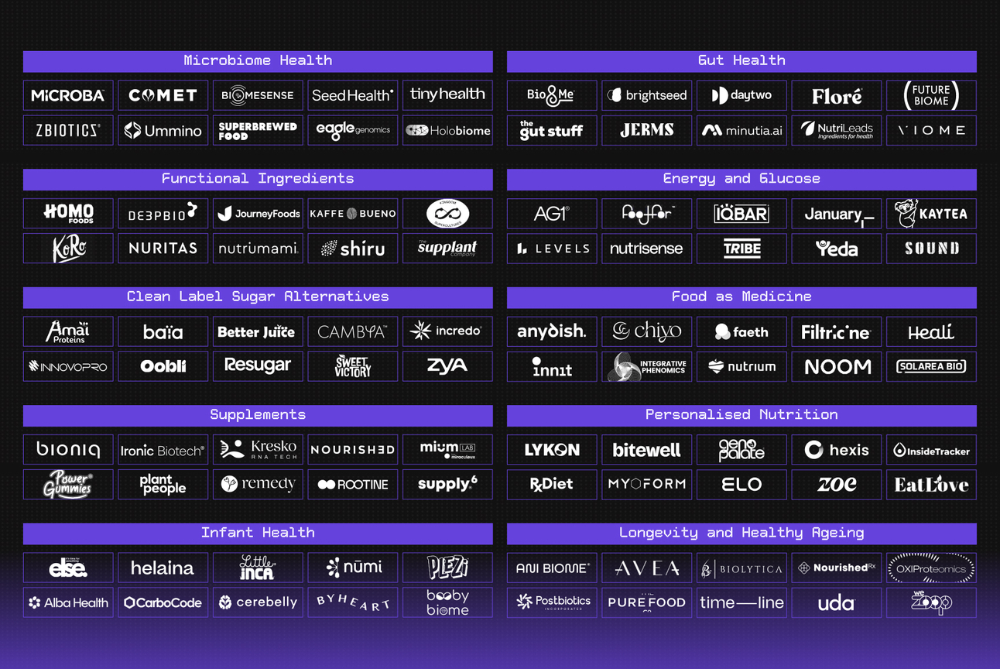Screen dimensions: 1000x669
Task: Select the OXIProteomics oval logo
Action: click(x=931, y=568)
